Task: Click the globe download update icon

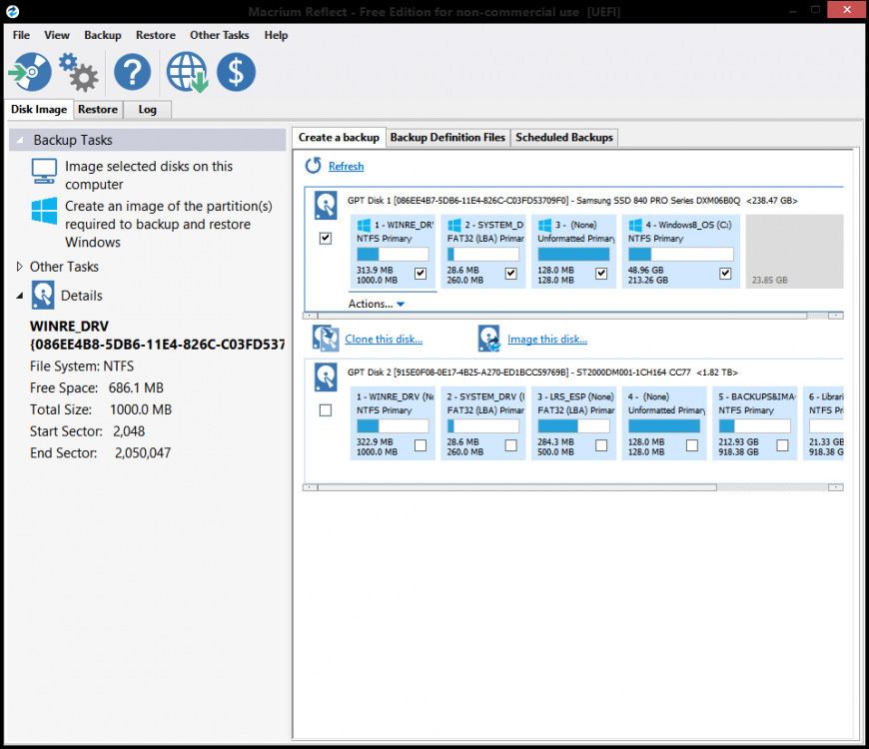Action: (188, 72)
